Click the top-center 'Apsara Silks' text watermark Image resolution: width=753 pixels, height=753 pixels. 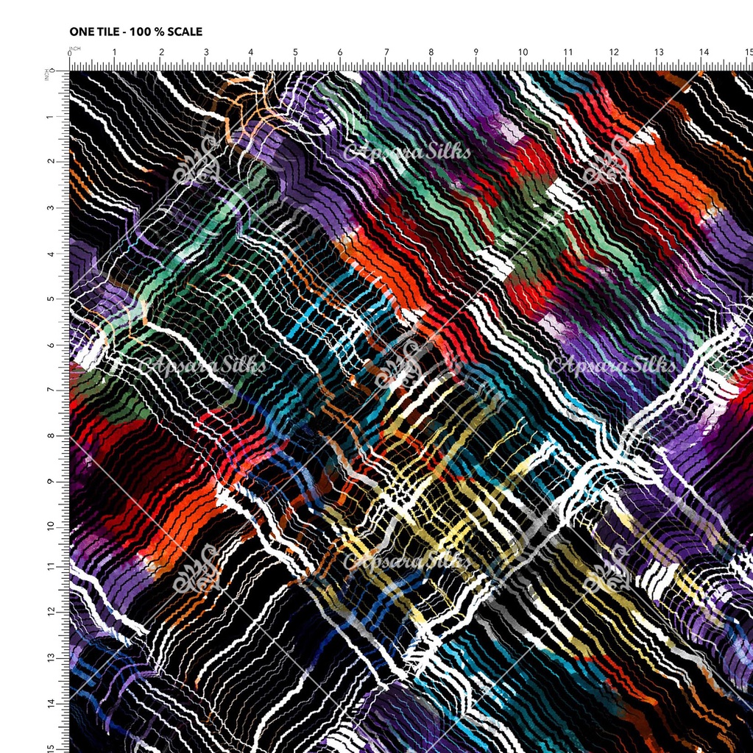(x=407, y=154)
